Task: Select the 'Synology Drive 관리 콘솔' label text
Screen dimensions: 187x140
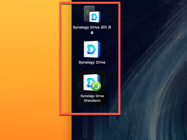Action: pos(92,30)
